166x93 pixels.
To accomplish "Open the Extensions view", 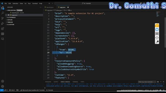I will point(3,29).
